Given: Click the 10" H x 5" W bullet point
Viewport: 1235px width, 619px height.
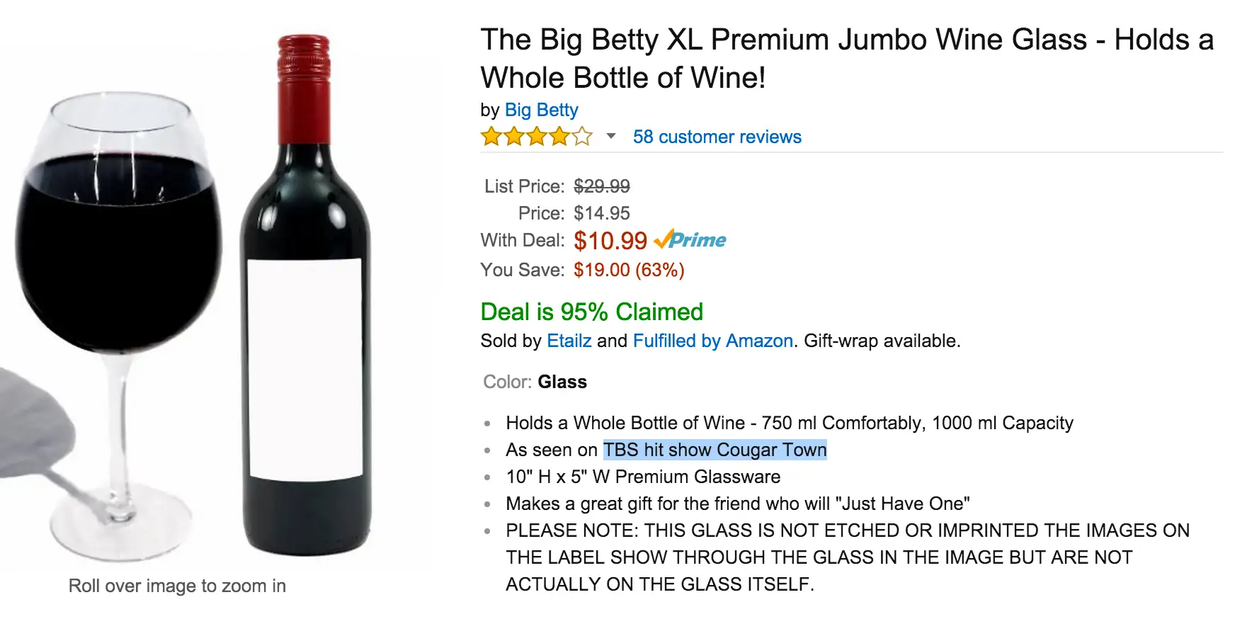Looking at the screenshot, I should (x=642, y=477).
